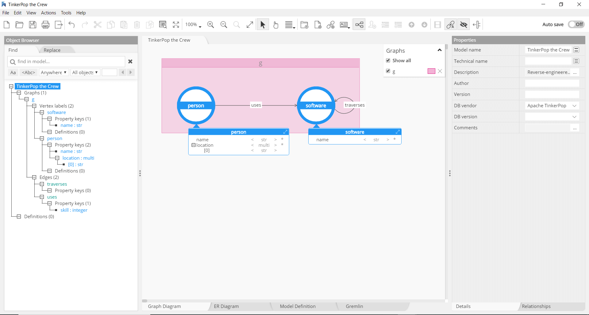
Task: Select the hand pan tool
Action: (276, 25)
